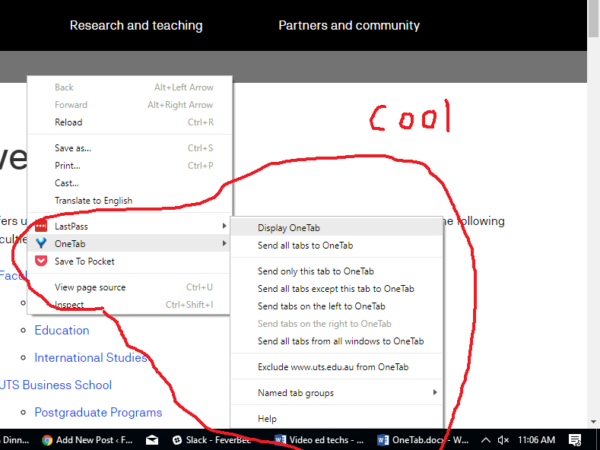Screen dimensions: 600x450
Task: Open Postgraduate Programs link
Action: tap(98, 413)
